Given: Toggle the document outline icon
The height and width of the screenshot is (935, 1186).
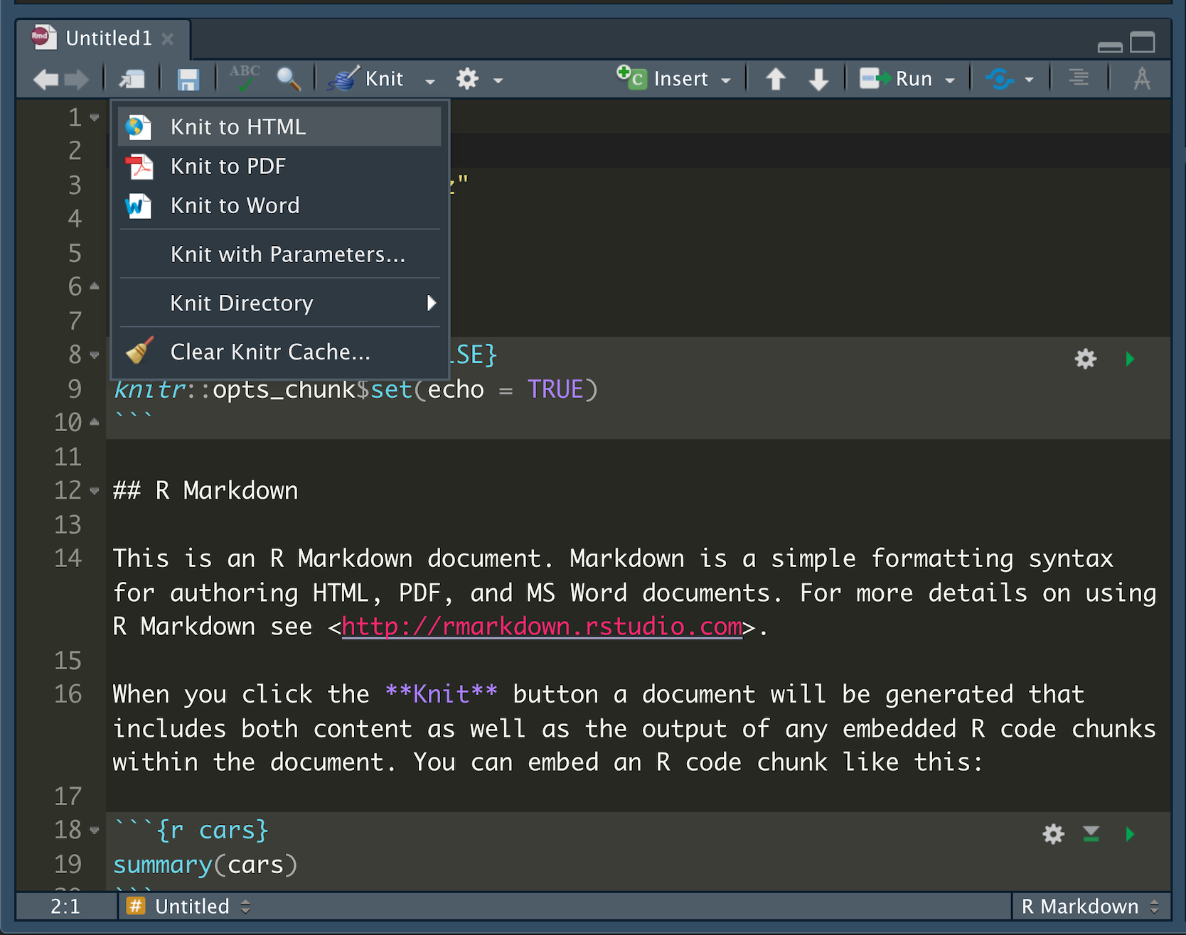Looking at the screenshot, I should [1079, 77].
